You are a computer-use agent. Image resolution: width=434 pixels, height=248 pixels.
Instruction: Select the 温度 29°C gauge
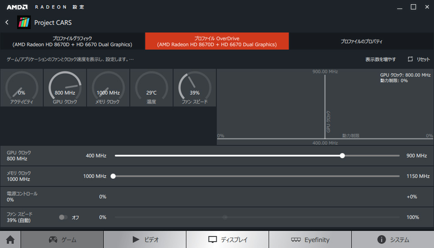(x=151, y=88)
